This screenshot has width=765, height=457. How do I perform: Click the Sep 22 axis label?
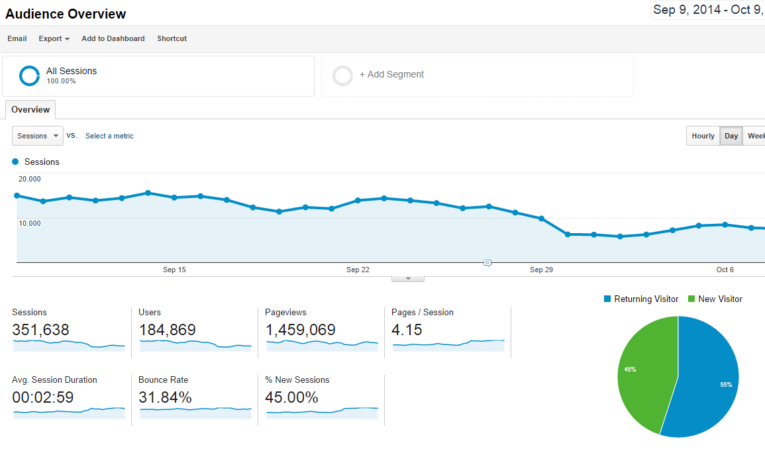pyautogui.click(x=358, y=270)
